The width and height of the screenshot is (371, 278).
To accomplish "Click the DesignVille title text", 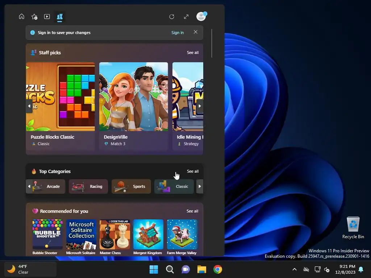I will pyautogui.click(x=116, y=137).
